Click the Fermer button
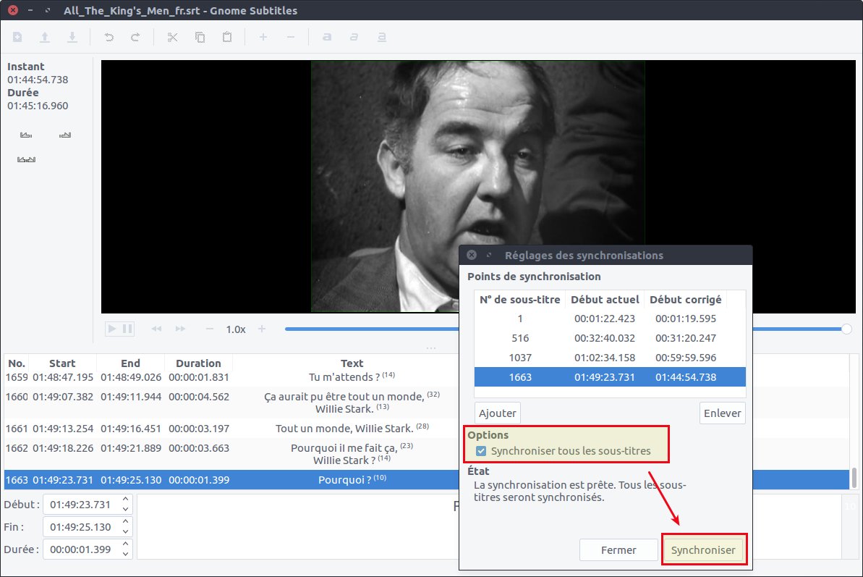 point(618,550)
